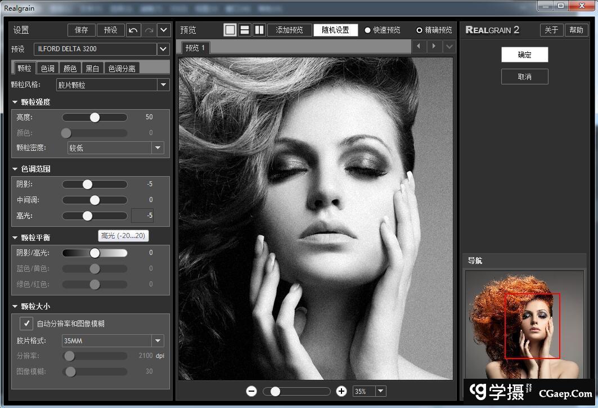Screen dimensions: 598x408
Task: Open the ILFORD DELTA 3200 preset dropdown
Action: pos(163,49)
